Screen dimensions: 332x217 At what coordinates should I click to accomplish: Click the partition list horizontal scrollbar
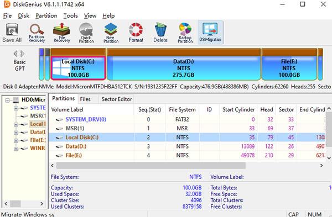(151, 166)
